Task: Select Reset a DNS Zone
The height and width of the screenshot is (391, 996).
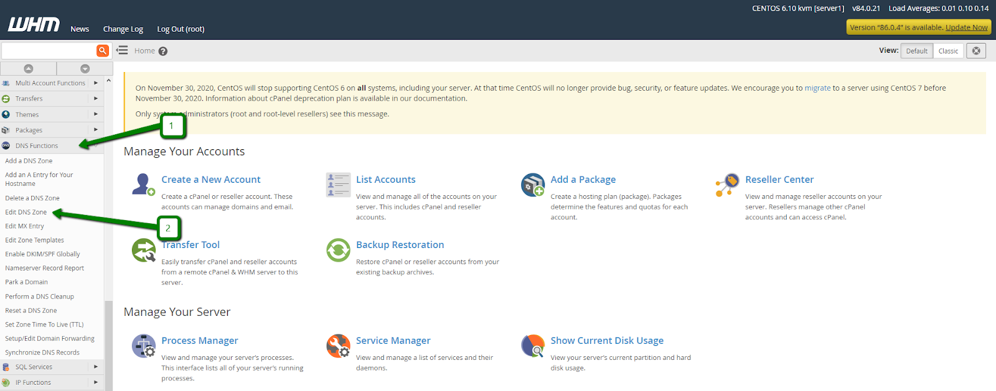Action: [x=31, y=310]
